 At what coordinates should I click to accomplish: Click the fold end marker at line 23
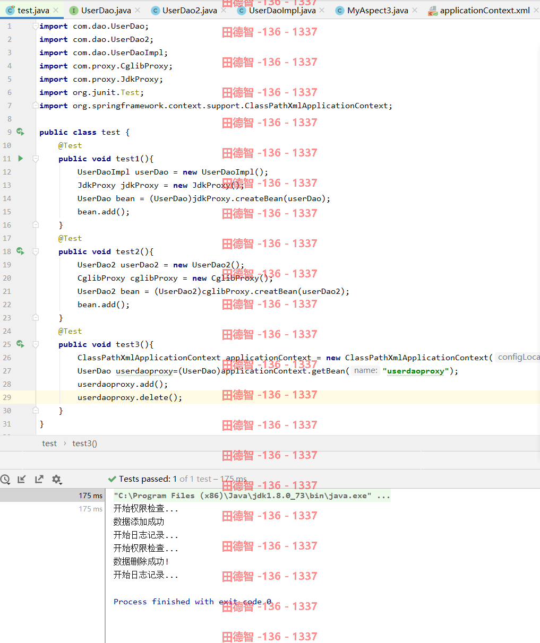[36, 318]
